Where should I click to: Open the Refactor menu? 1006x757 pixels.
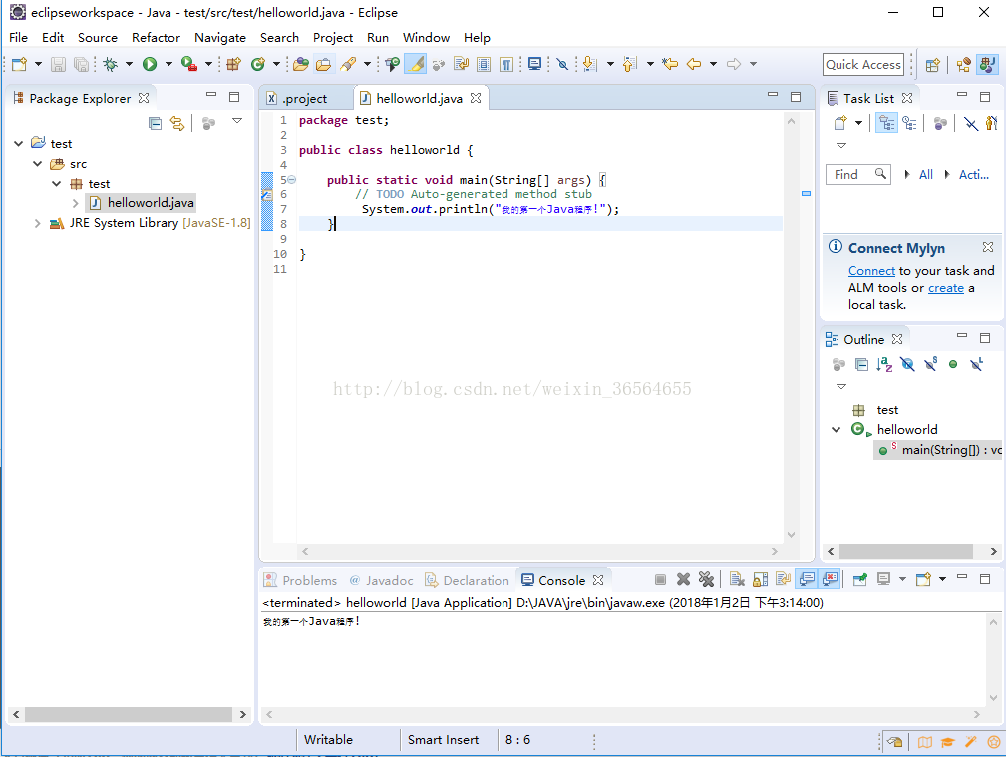[156, 37]
